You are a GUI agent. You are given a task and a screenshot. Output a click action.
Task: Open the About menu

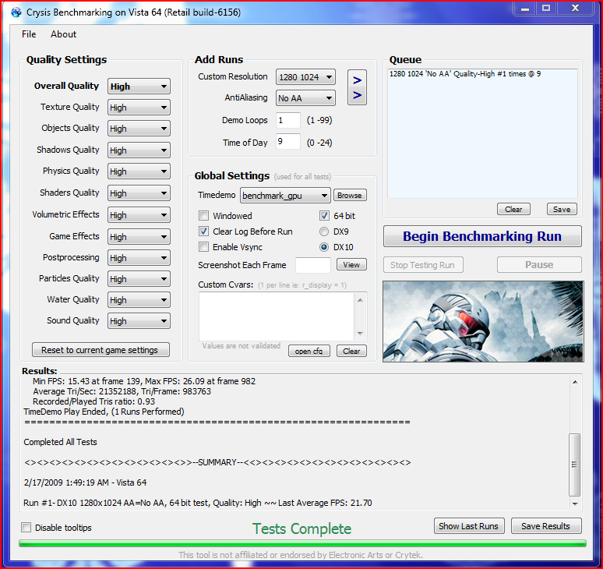(x=63, y=34)
